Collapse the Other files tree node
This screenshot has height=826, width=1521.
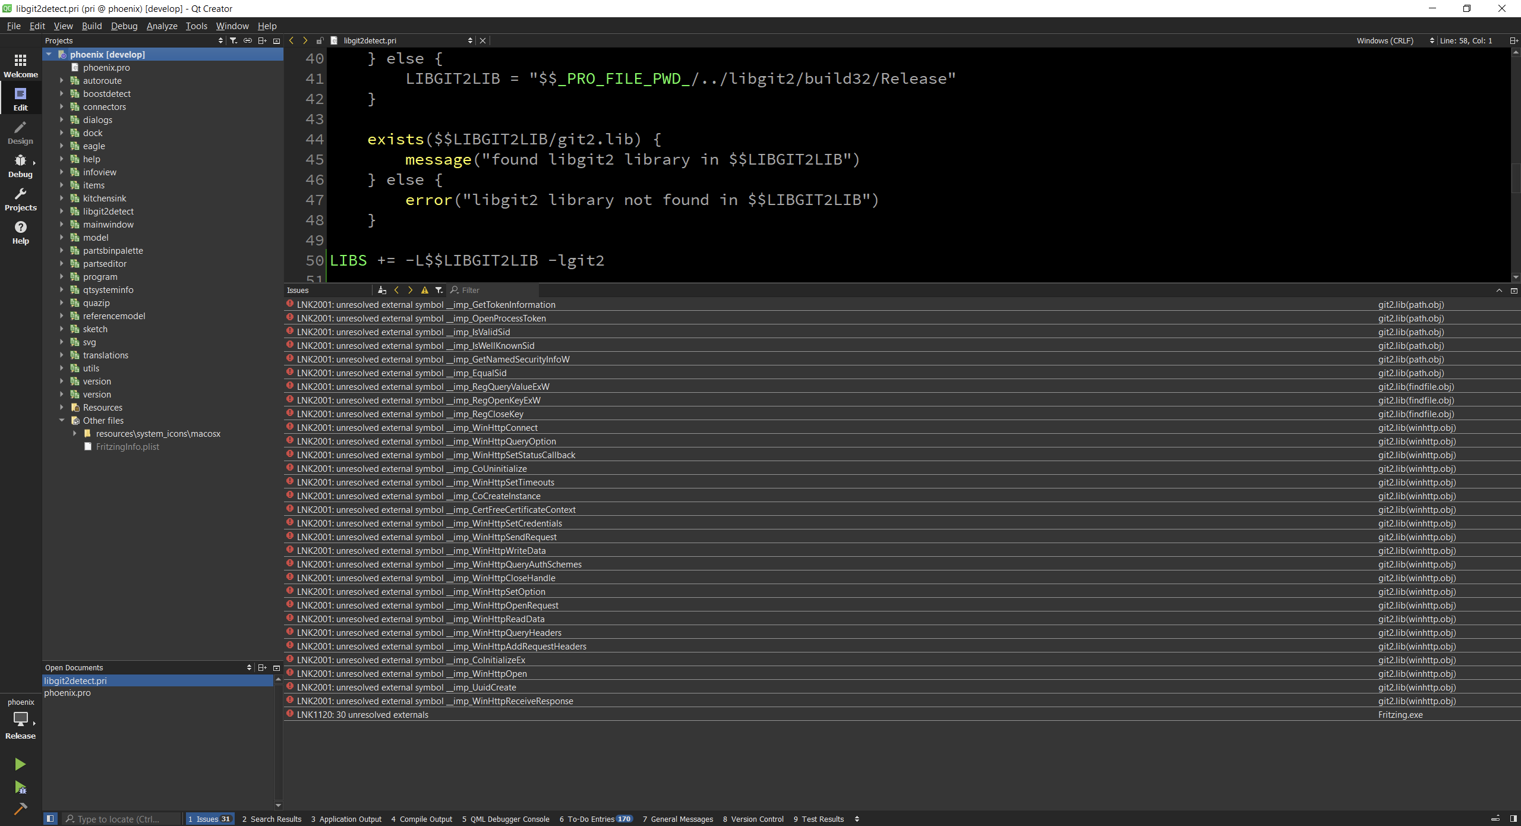61,420
